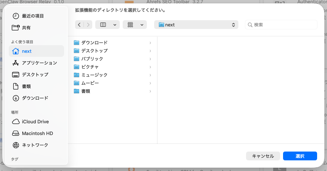Open Network (ネットワーク) location
The height and width of the screenshot is (171, 327).
[35, 145]
